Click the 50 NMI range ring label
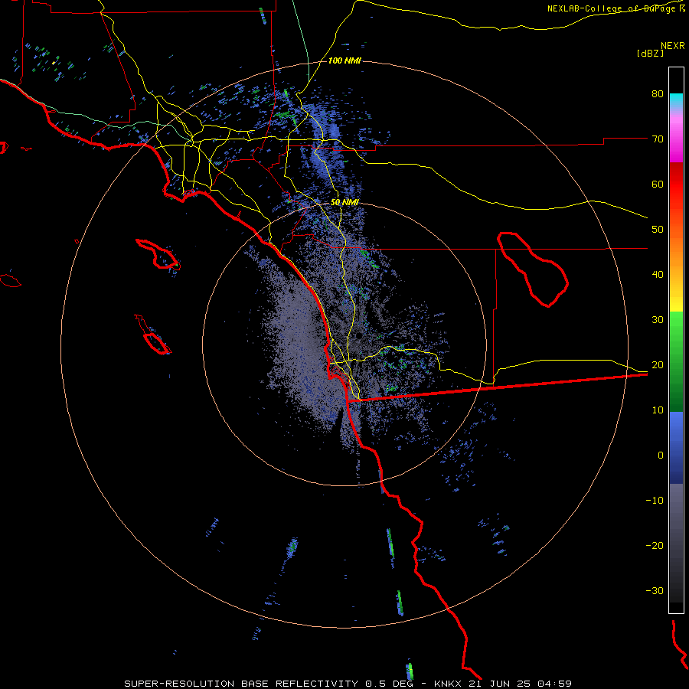This screenshot has height=689, width=689. (x=344, y=202)
